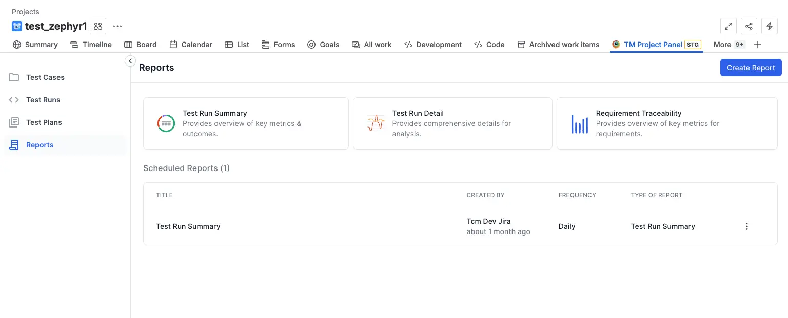
Task: Enter full screen with expand arrows icon
Action: pos(728,26)
